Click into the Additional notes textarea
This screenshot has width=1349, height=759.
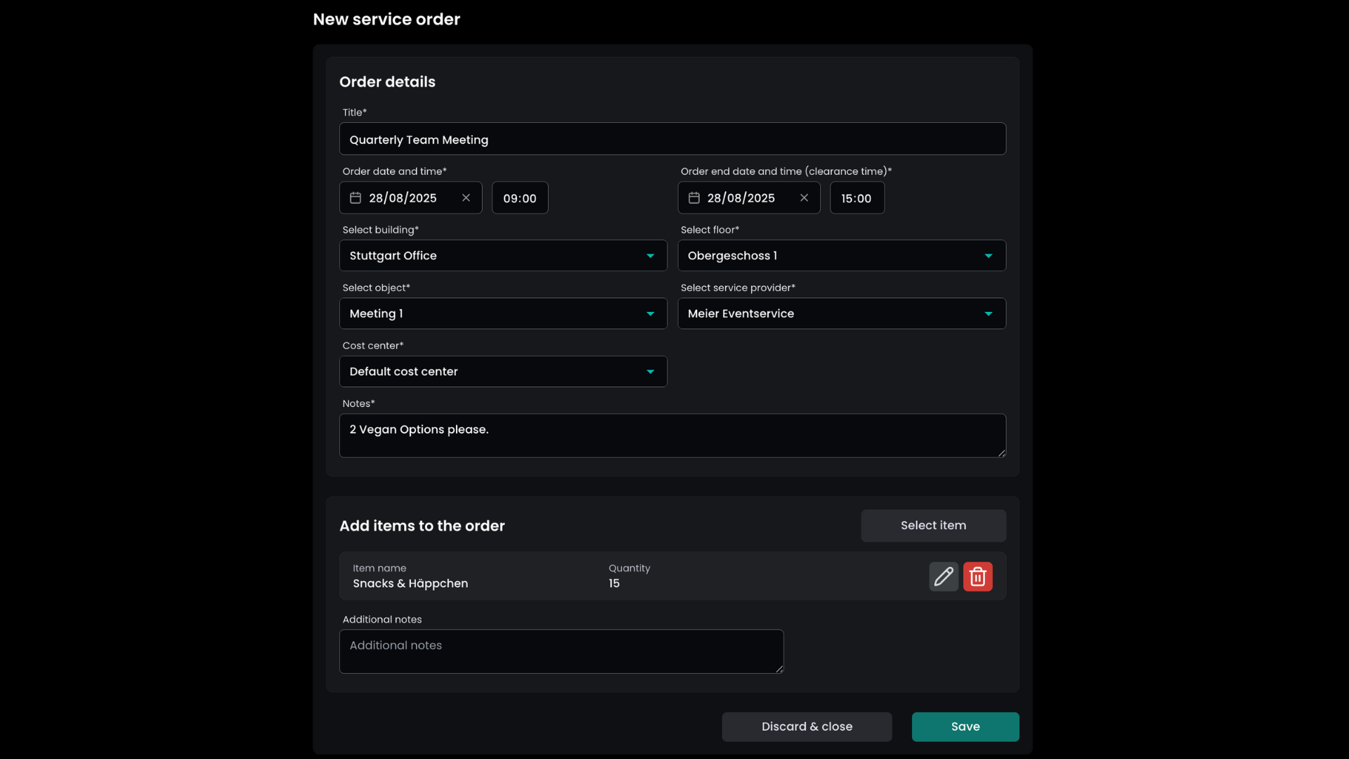(x=561, y=651)
